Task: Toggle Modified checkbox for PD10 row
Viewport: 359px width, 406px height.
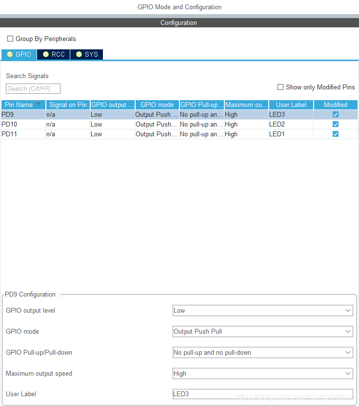Action: (x=336, y=124)
